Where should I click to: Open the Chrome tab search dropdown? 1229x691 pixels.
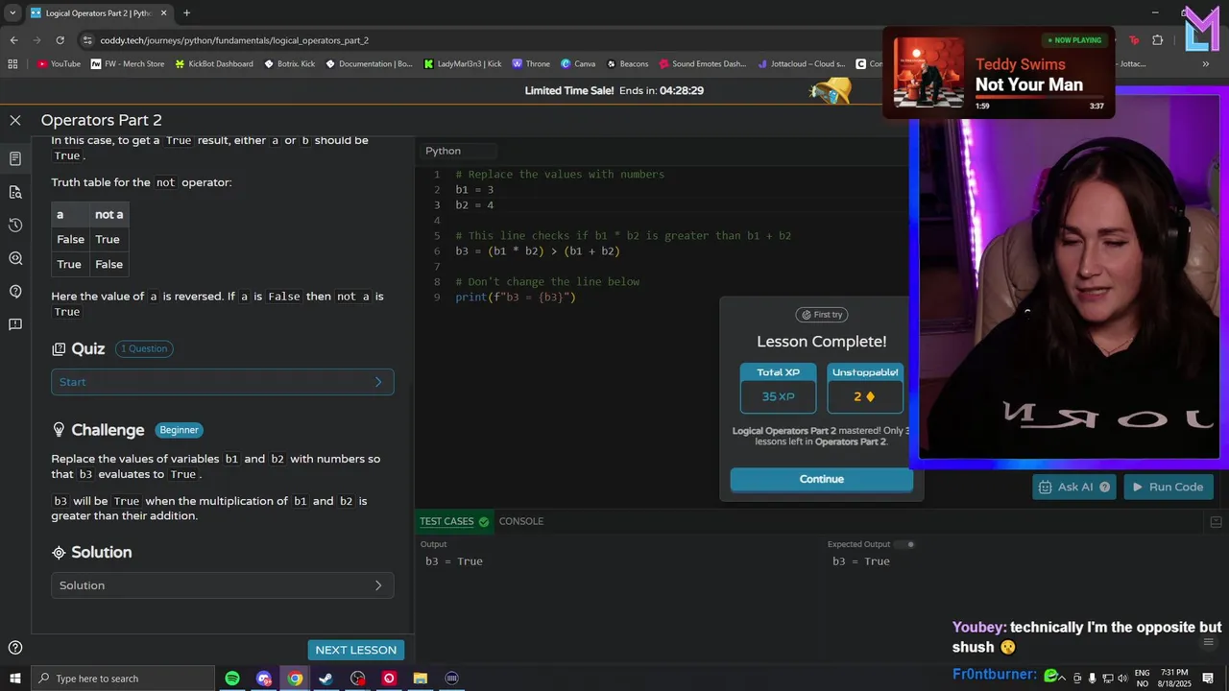click(12, 13)
